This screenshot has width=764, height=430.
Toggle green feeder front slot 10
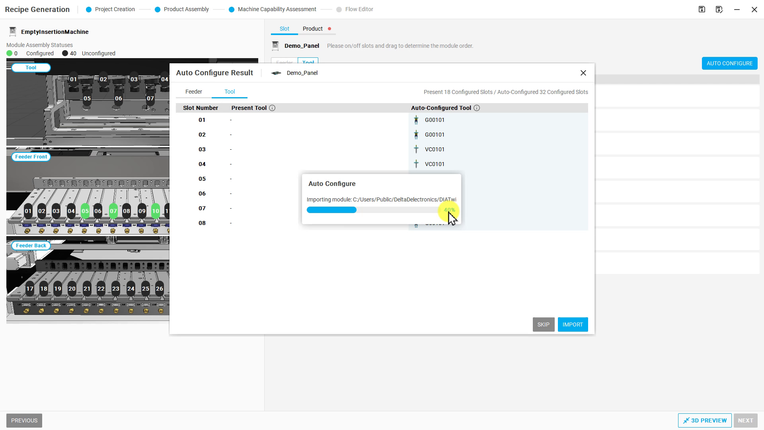click(x=156, y=211)
